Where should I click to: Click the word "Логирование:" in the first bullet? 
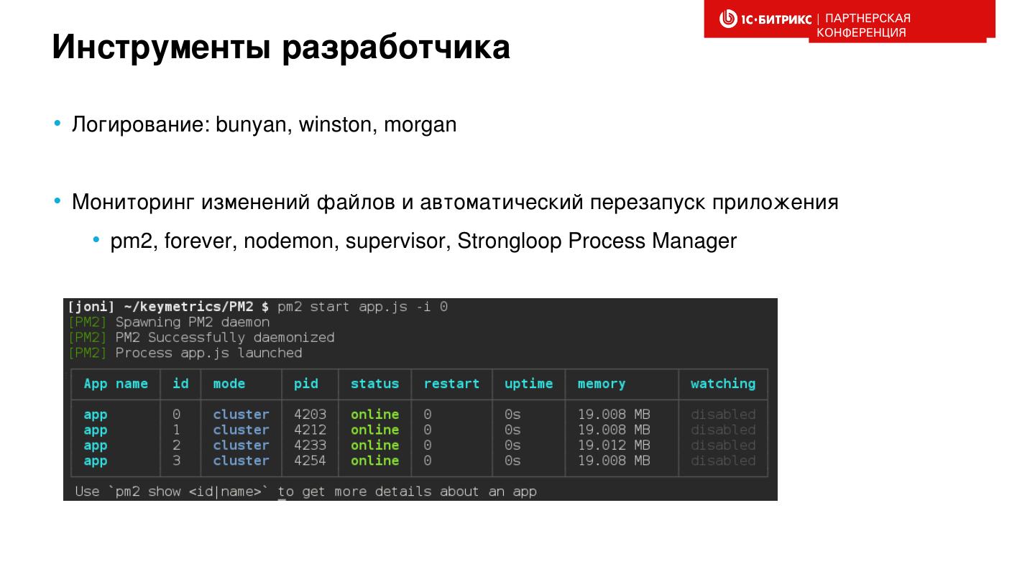[141, 125]
